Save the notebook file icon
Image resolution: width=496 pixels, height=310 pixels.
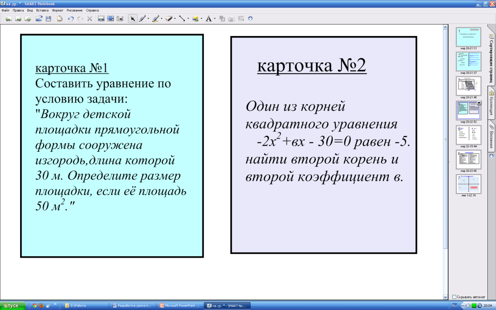[48, 19]
